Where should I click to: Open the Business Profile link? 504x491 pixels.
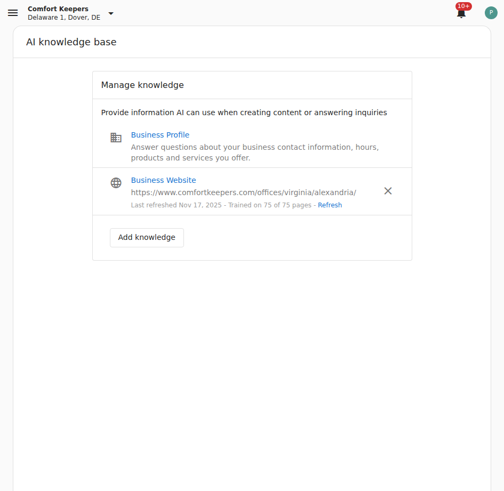pos(160,135)
